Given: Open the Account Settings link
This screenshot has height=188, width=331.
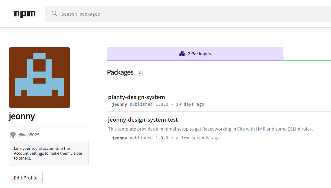Looking at the screenshot, I should pyautogui.click(x=29, y=153).
